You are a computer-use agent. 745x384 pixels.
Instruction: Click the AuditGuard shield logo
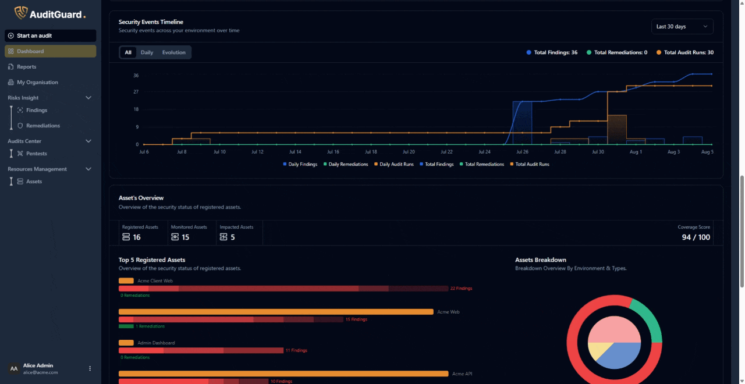pyautogui.click(x=21, y=13)
